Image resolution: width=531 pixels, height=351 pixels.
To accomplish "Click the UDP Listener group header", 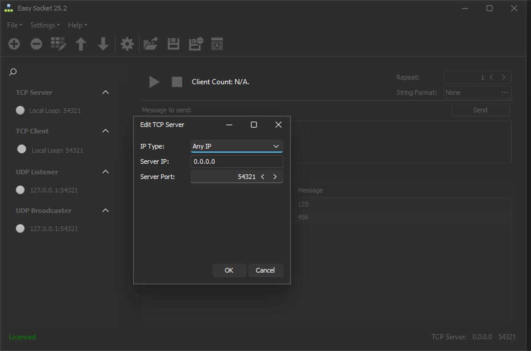I will point(37,172).
